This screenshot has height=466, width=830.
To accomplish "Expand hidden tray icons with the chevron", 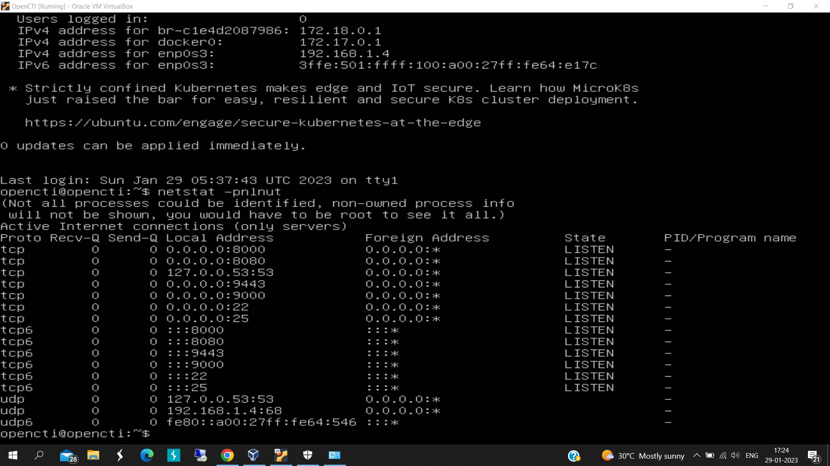I will point(696,455).
